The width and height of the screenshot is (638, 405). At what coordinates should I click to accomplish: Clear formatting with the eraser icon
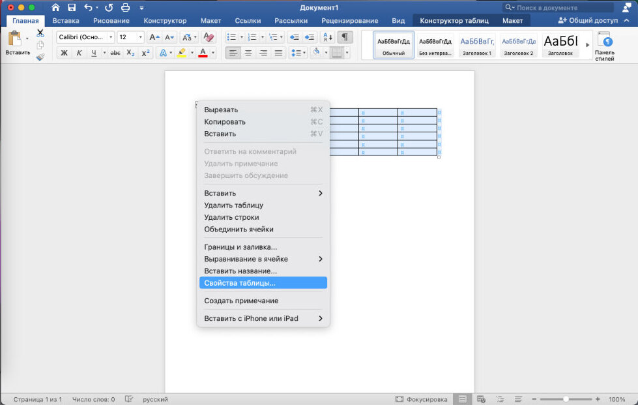pos(209,37)
